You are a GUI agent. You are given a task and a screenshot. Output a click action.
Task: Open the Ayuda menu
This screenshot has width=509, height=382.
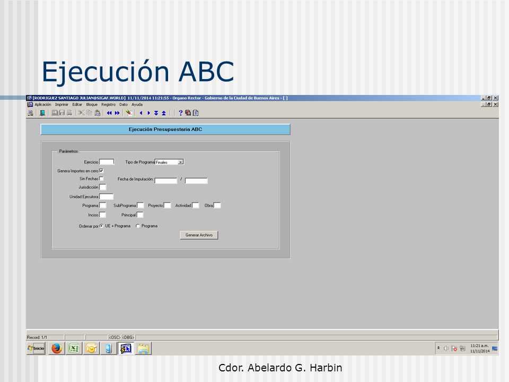click(x=137, y=105)
